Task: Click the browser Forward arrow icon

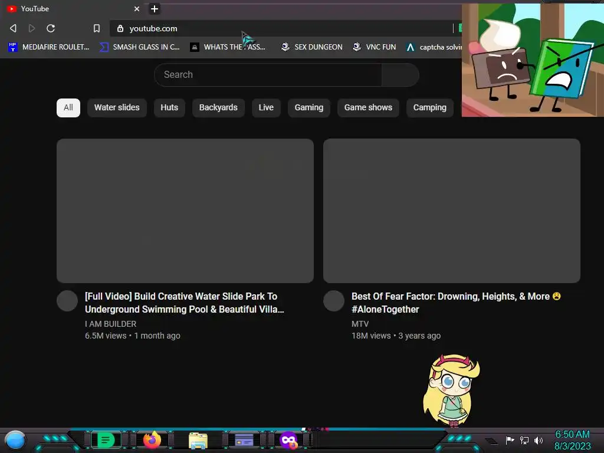Action: click(32, 28)
